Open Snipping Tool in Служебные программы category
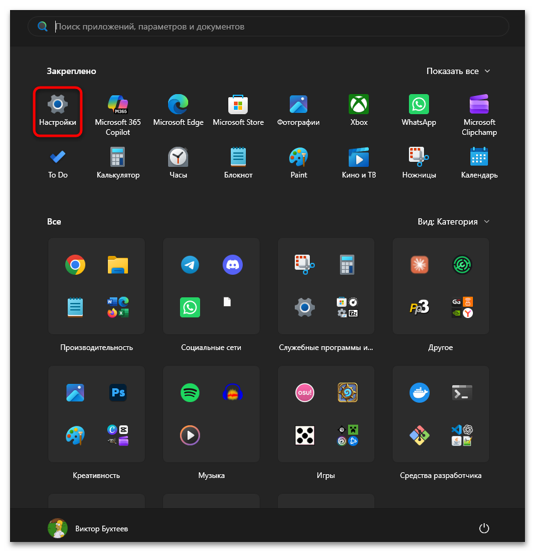Screen dimensions: 535x552 coord(305,265)
